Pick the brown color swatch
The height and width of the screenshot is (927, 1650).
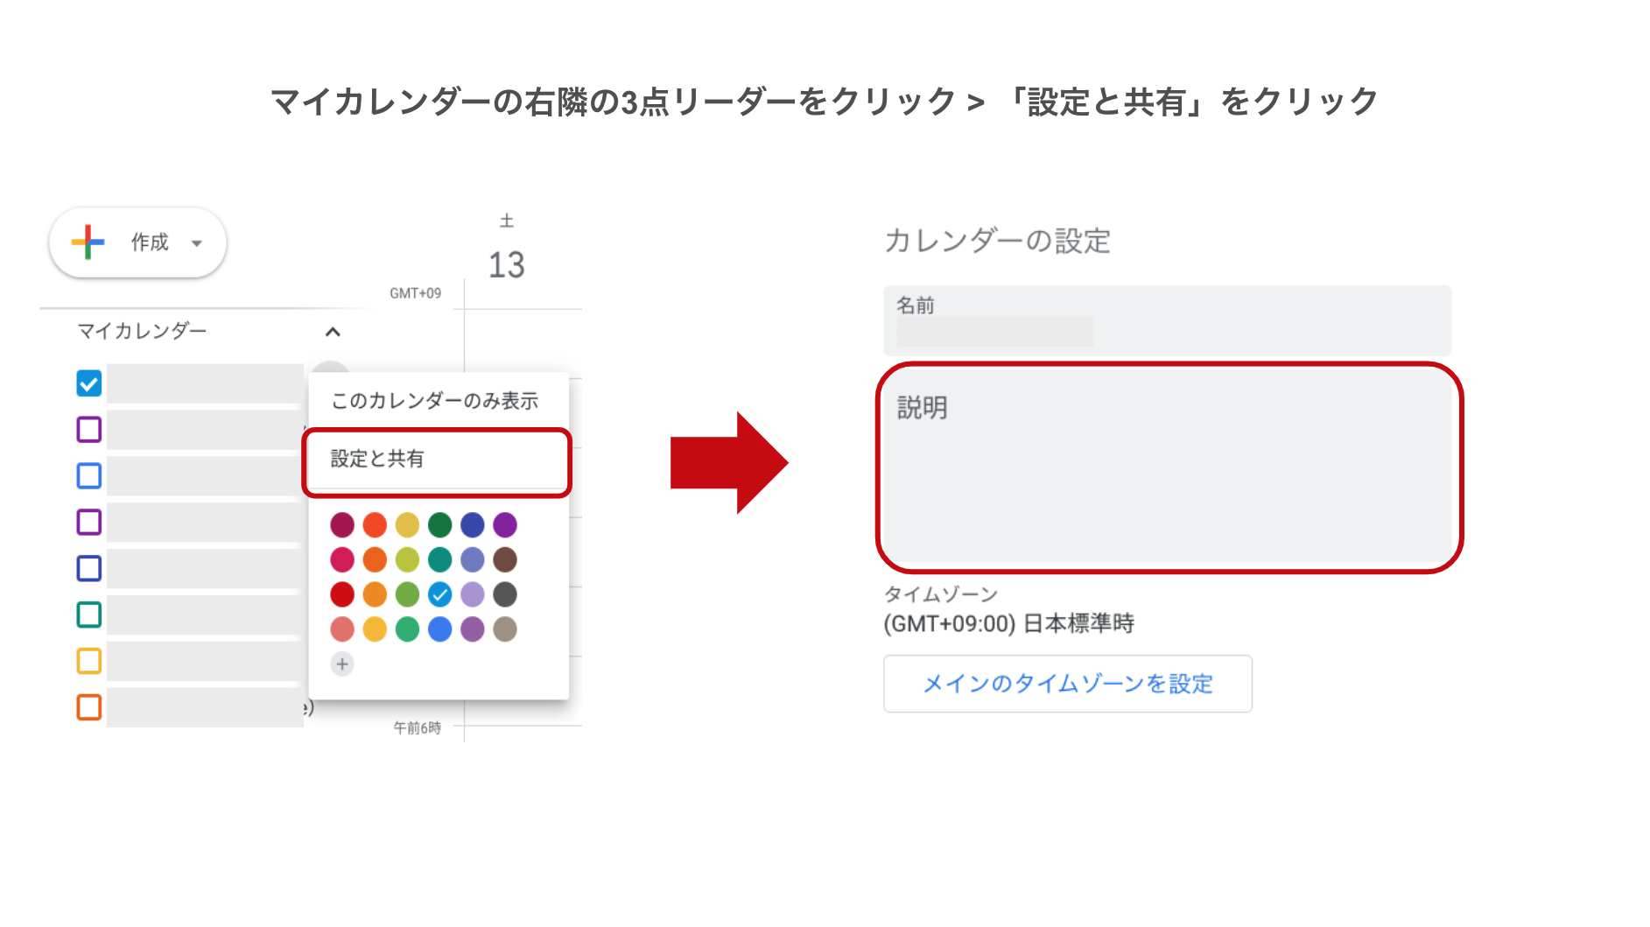(x=505, y=559)
